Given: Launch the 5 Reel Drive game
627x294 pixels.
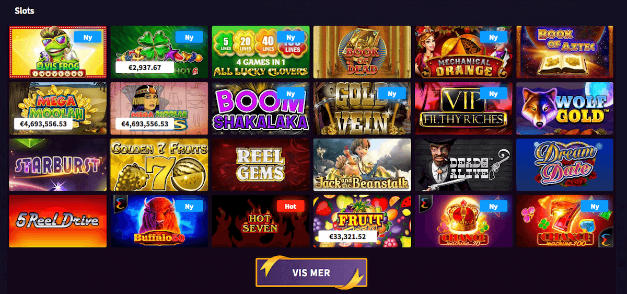Looking at the screenshot, I should click(x=58, y=221).
